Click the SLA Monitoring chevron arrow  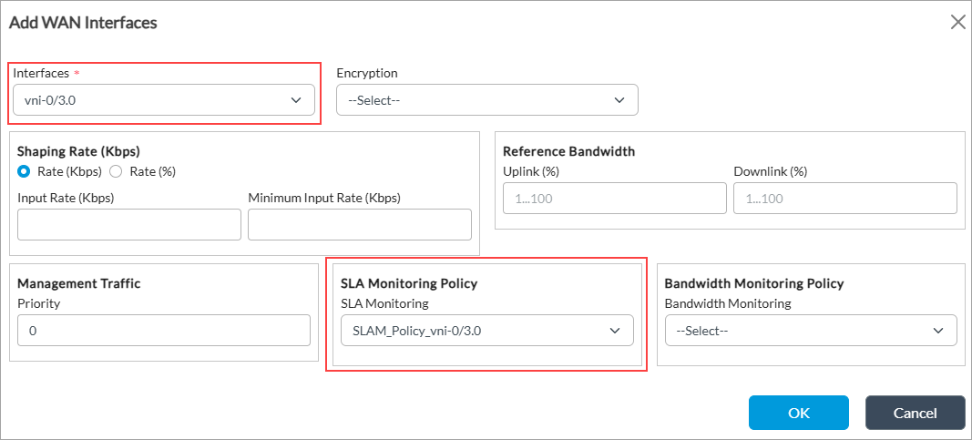615,331
